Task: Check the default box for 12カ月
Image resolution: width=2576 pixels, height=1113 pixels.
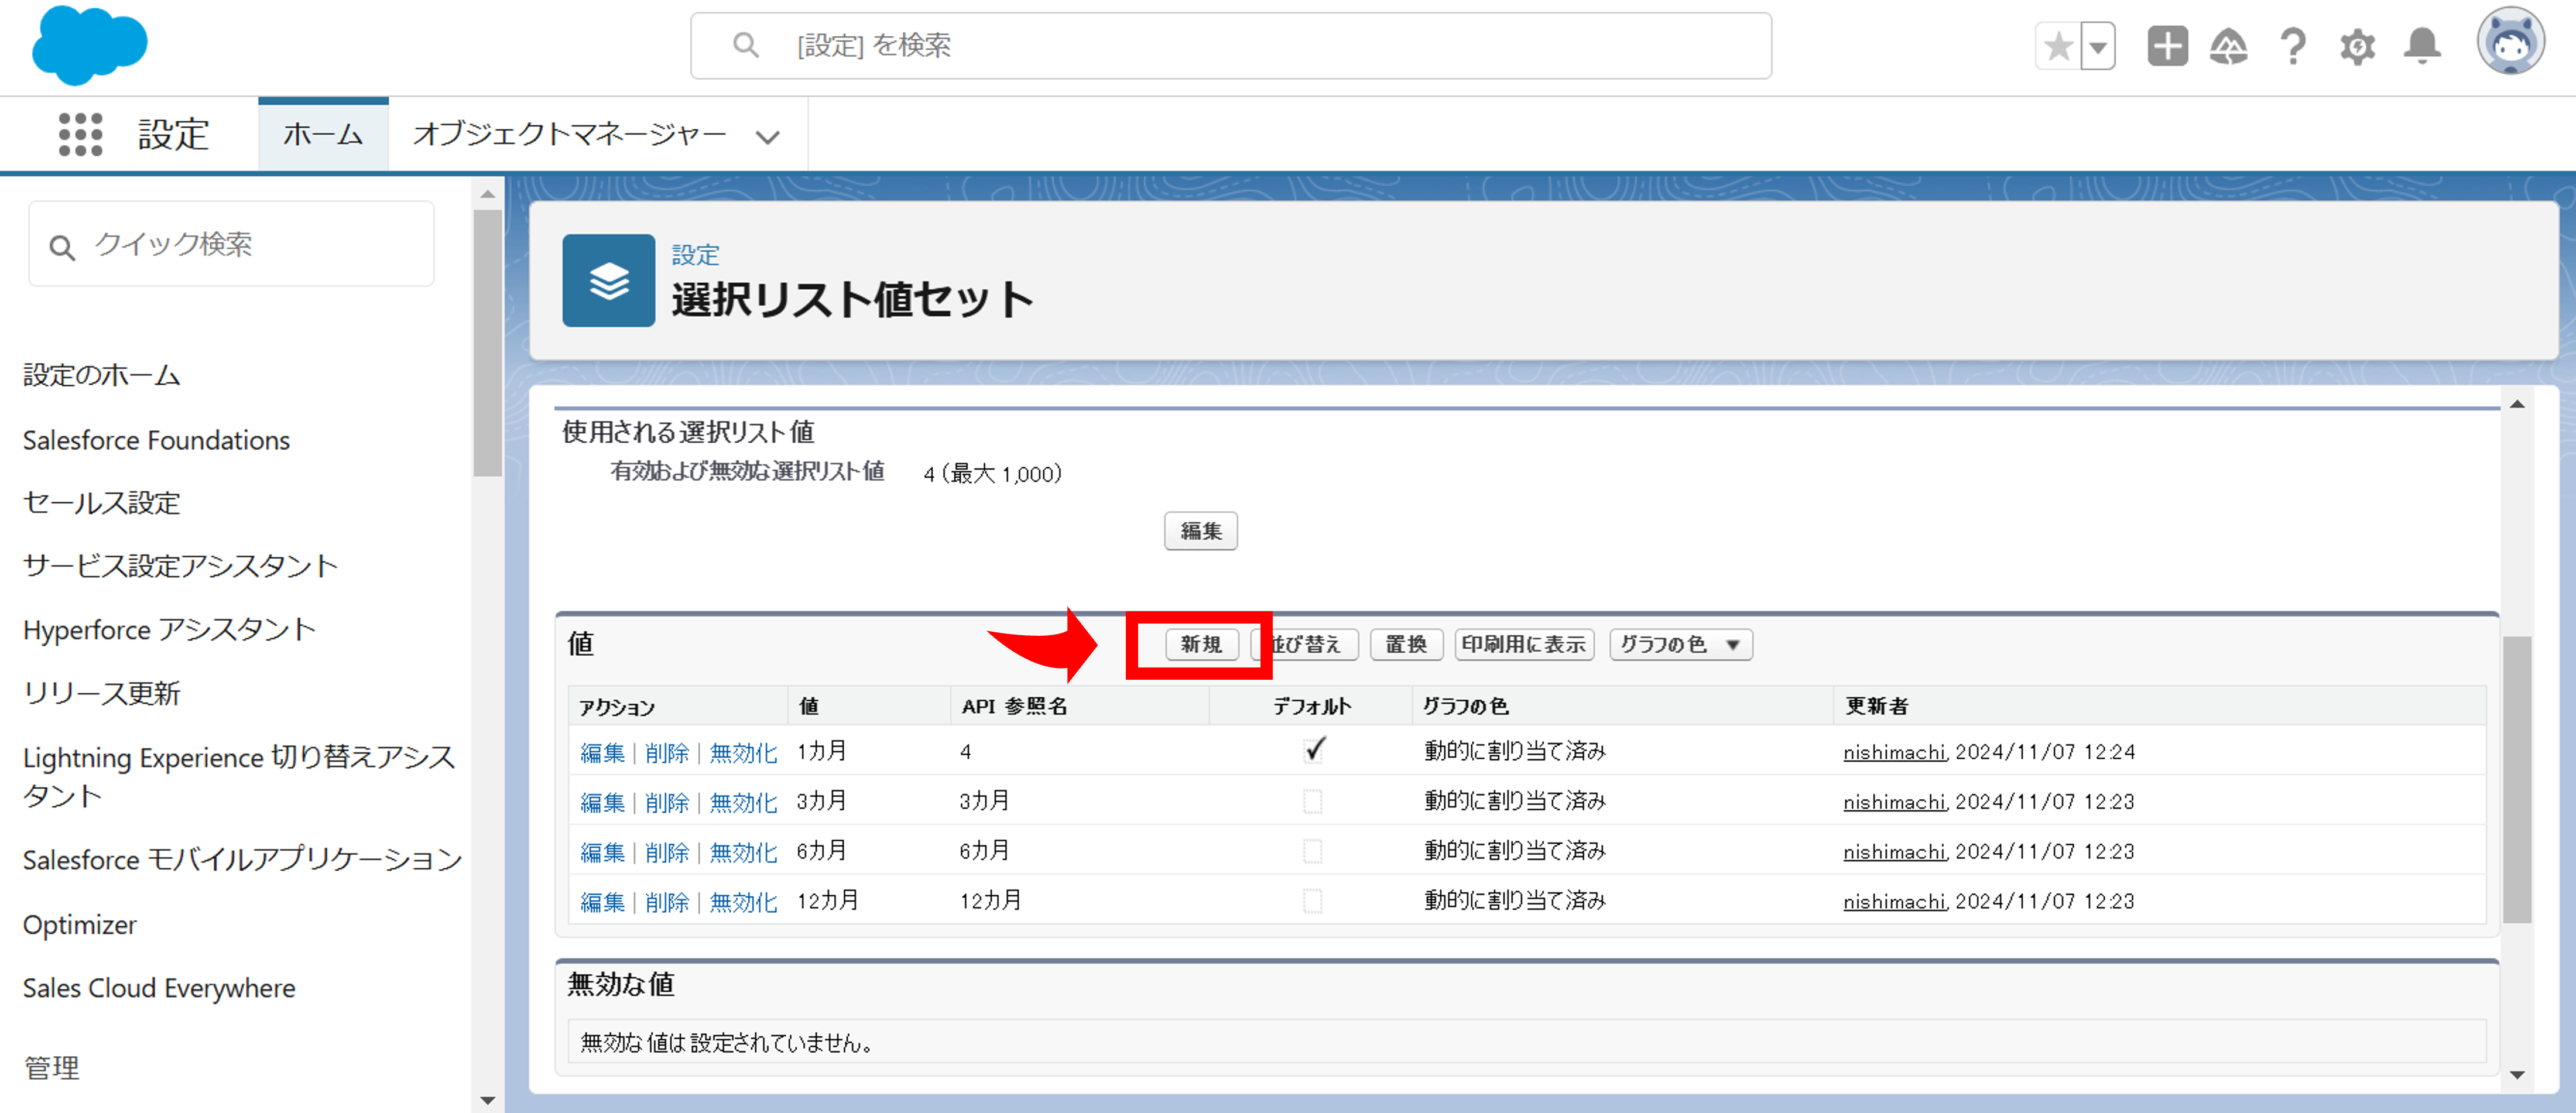Action: pos(1314,901)
